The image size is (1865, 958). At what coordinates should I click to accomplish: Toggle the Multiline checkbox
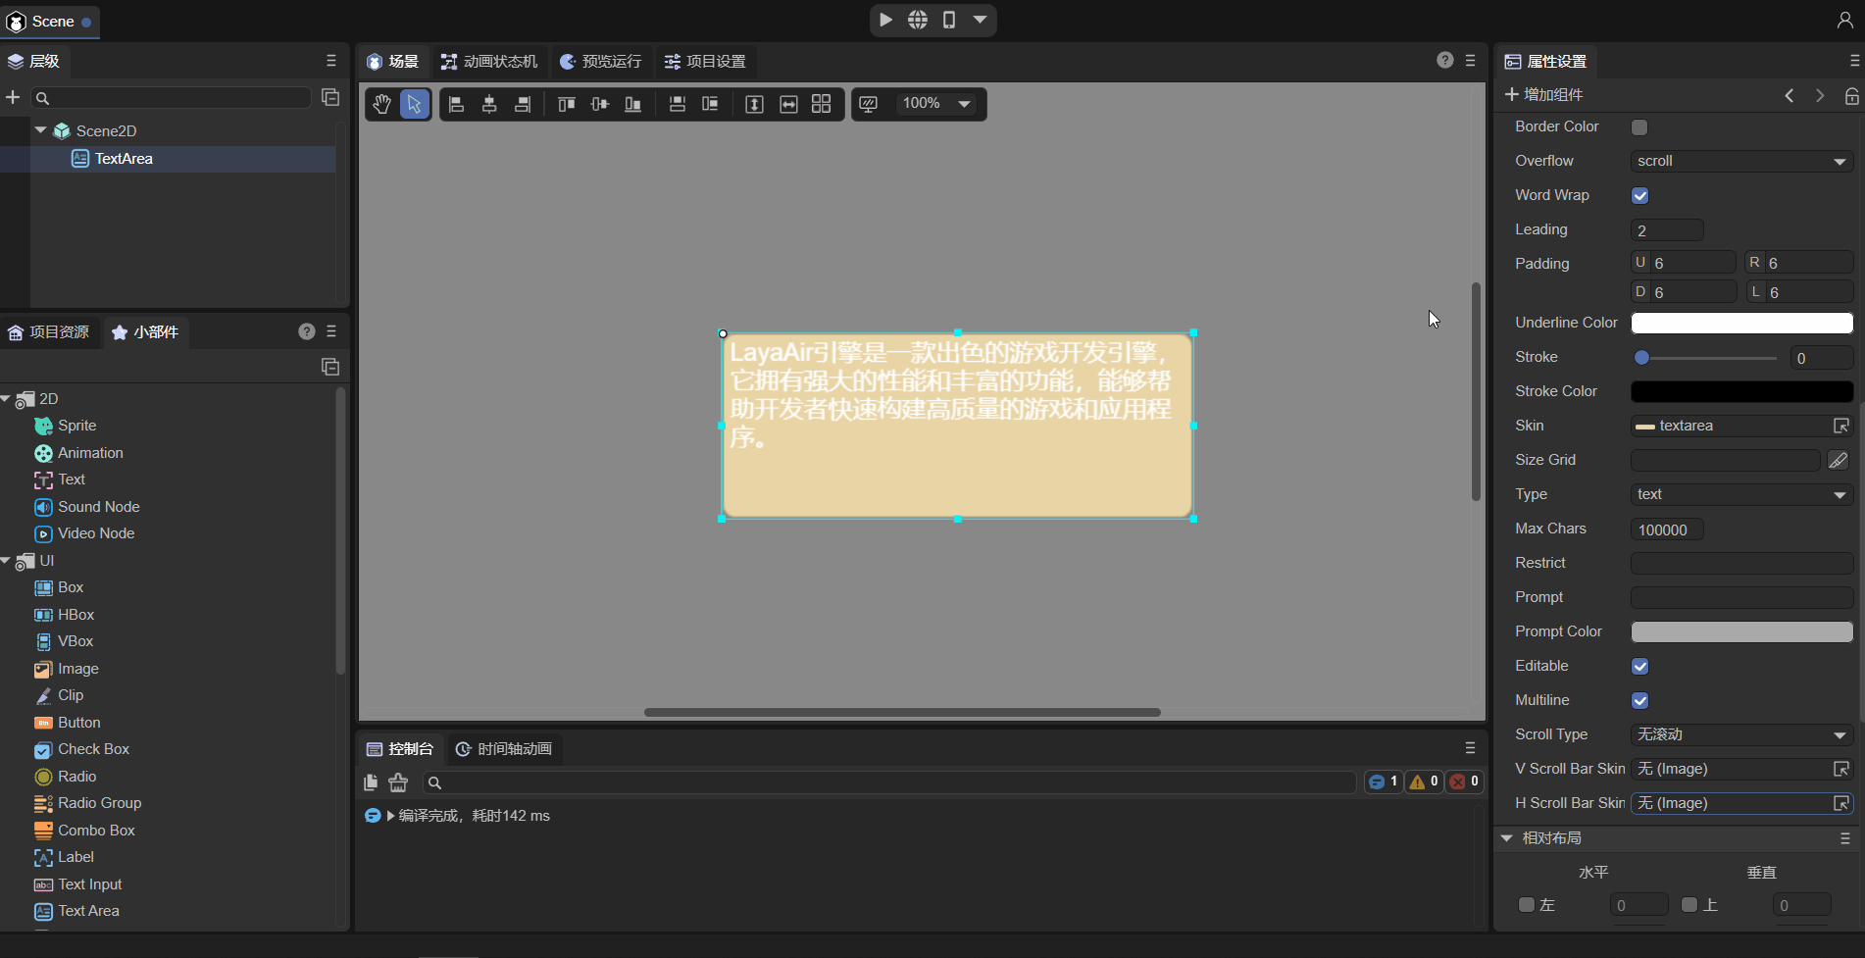(1639, 700)
